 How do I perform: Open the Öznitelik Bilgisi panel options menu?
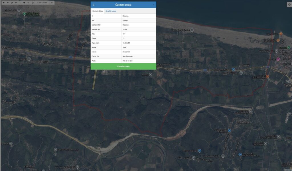pos(94,5)
